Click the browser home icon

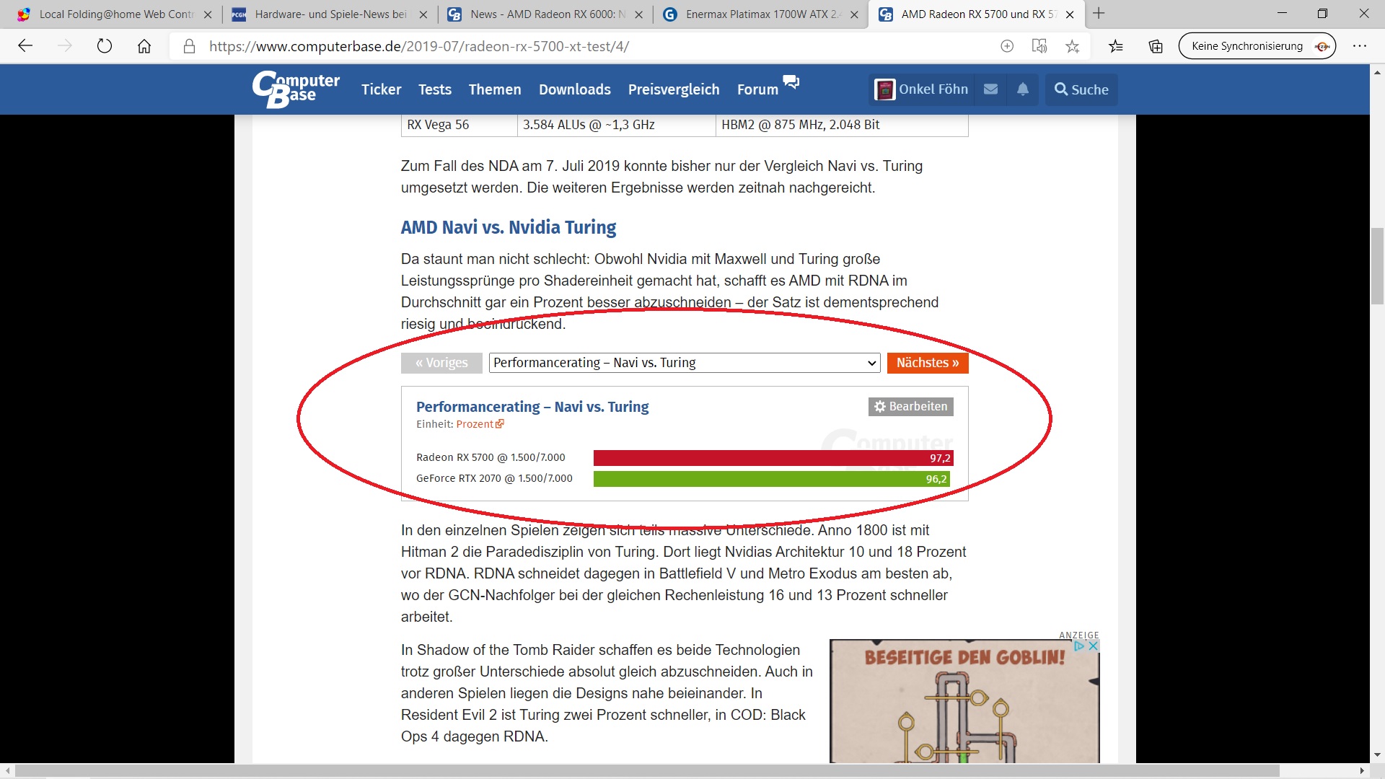coord(144,46)
